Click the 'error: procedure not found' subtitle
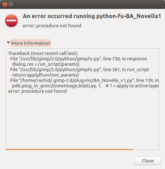This screenshot has width=165, height=169. [x=52, y=26]
